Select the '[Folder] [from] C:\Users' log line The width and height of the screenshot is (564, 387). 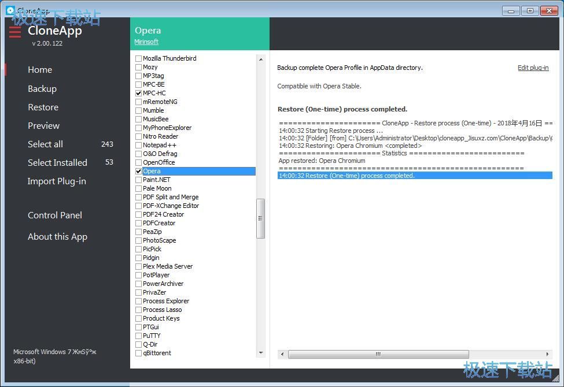(x=415, y=138)
